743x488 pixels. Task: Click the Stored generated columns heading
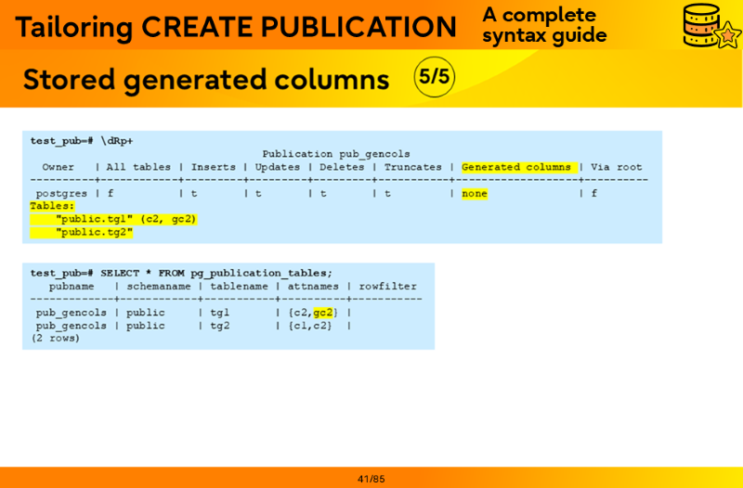(x=206, y=80)
